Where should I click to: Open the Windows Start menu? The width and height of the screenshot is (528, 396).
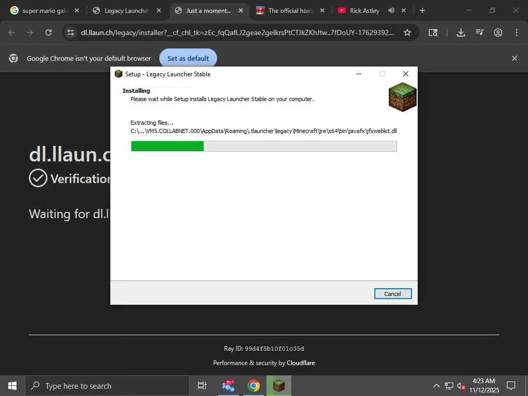point(12,386)
